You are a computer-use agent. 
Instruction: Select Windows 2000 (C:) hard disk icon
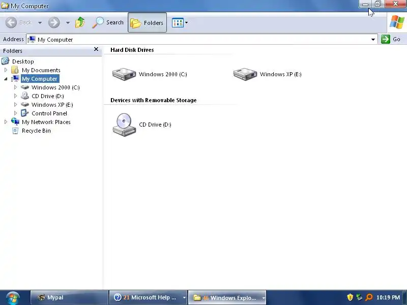[124, 74]
